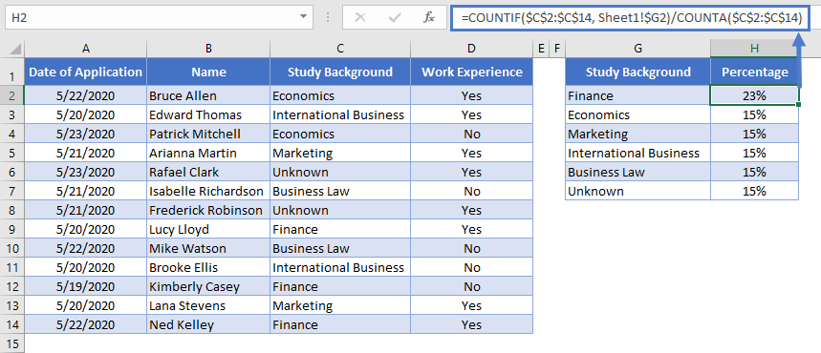Select the Arianna Martin cell
The image size is (821, 353).
208,154
